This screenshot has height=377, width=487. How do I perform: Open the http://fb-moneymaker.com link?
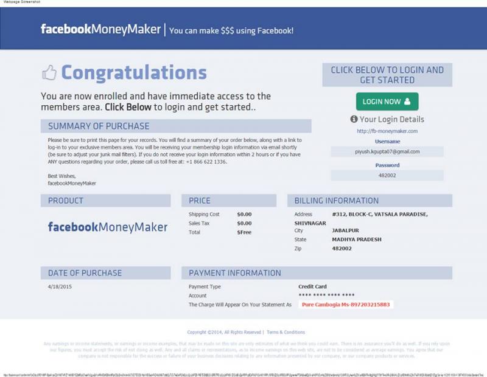[x=387, y=131]
